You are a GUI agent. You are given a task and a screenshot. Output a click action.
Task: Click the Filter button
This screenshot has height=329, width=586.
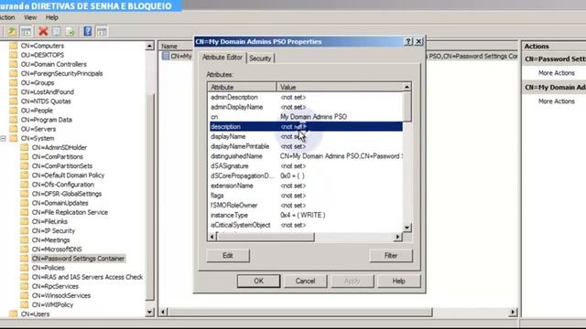pyautogui.click(x=391, y=256)
